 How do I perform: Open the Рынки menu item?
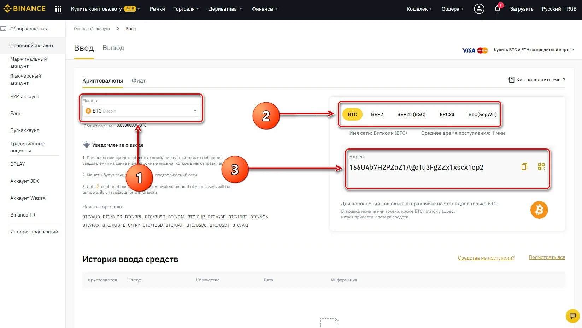157,9
